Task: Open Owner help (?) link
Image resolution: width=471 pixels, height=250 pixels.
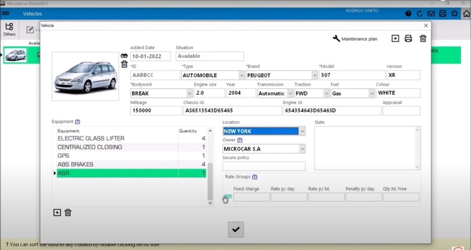Action: coord(240,140)
